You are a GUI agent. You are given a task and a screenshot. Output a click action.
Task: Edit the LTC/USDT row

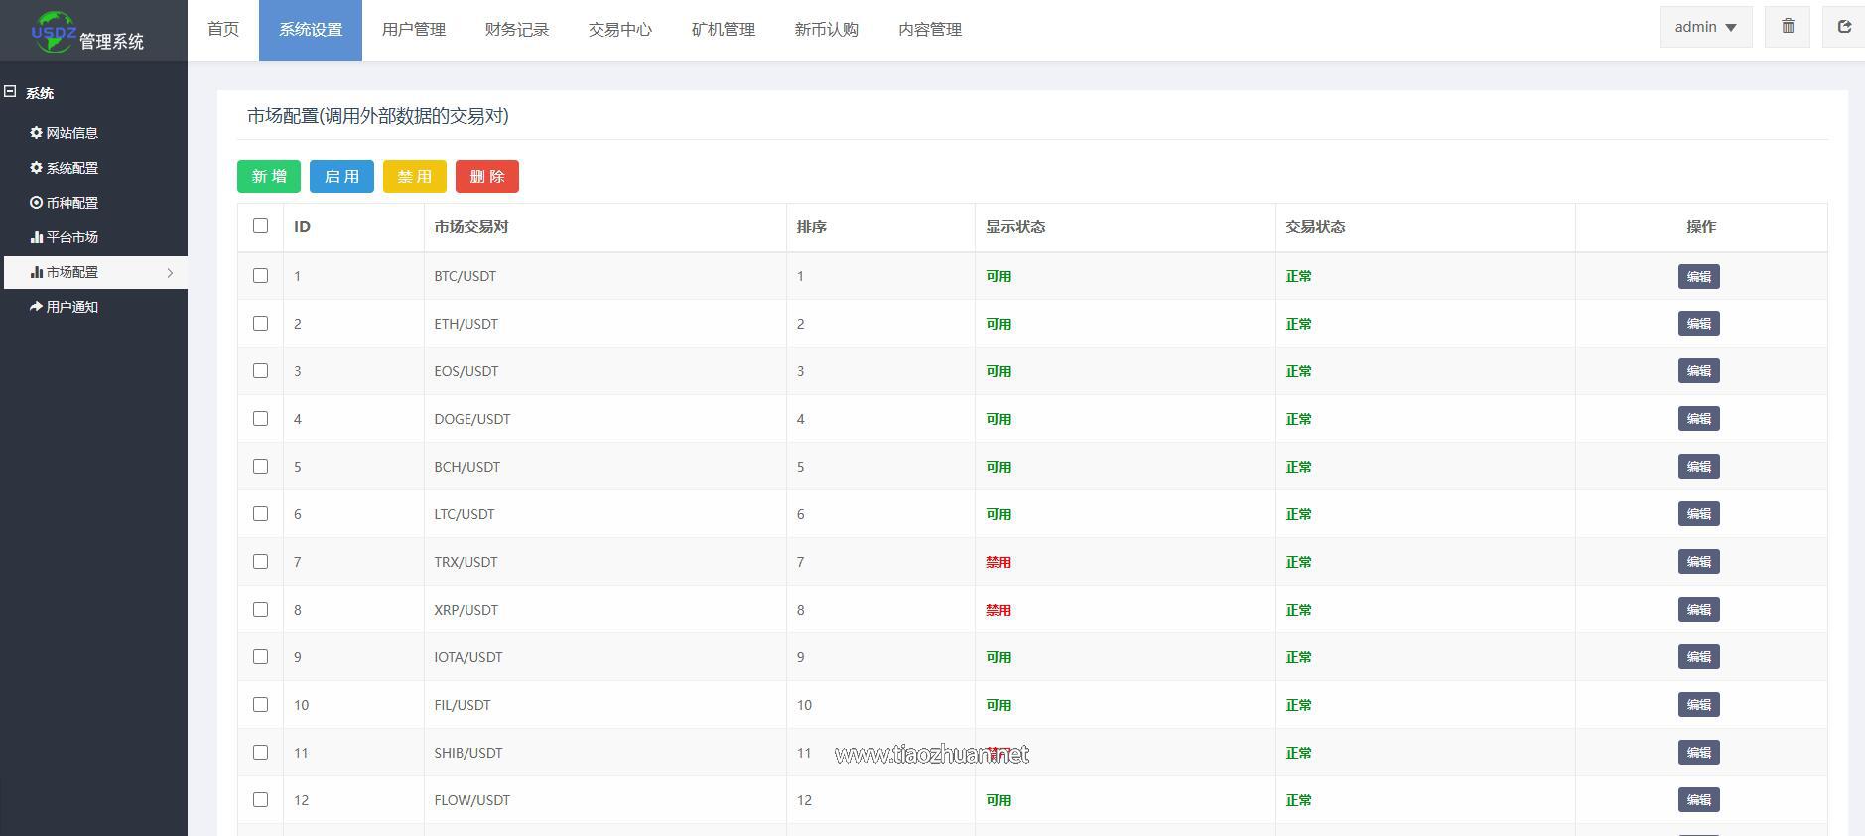coord(1698,514)
